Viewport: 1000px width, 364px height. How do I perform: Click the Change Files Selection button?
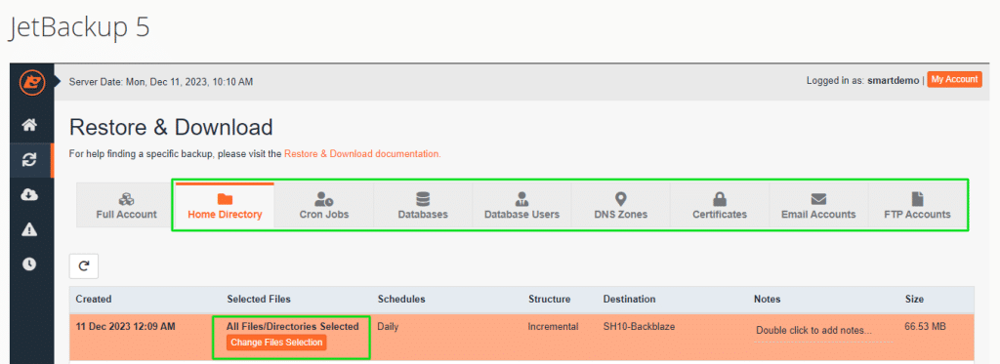pyautogui.click(x=276, y=343)
